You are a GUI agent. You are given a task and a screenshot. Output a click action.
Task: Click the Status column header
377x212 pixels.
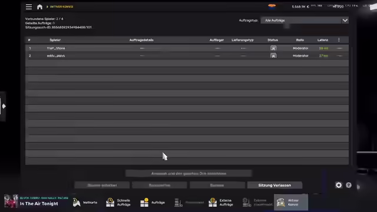point(273,40)
